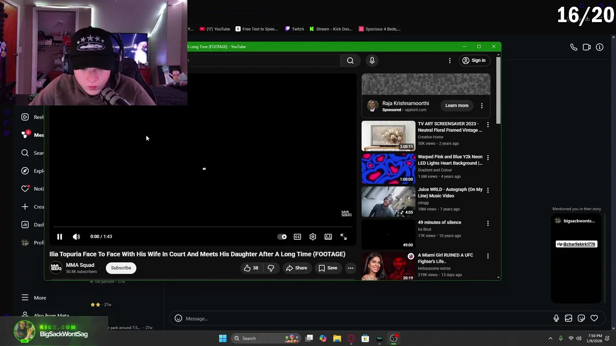Open YouTube player settings gear
The image size is (616, 346).
pos(313,236)
